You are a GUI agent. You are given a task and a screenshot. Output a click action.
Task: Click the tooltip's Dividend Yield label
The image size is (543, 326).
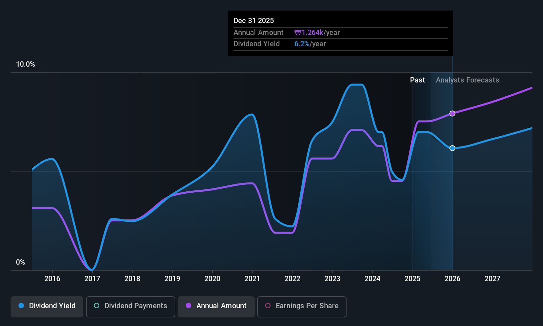257,44
